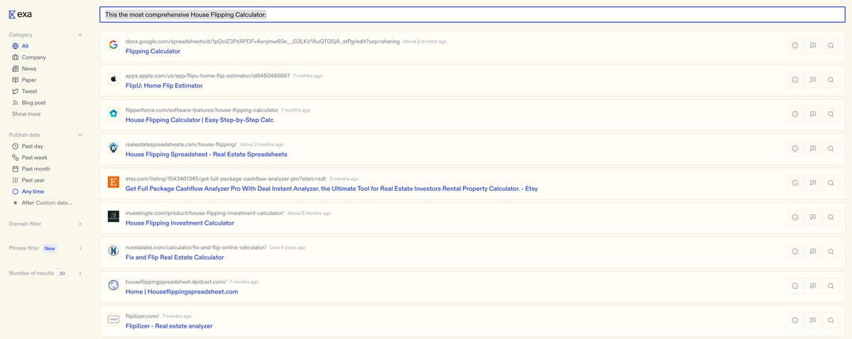Image resolution: width=852 pixels, height=339 pixels.
Task: Show info for FlipU Home Flip Estimator
Action: [x=794, y=79]
